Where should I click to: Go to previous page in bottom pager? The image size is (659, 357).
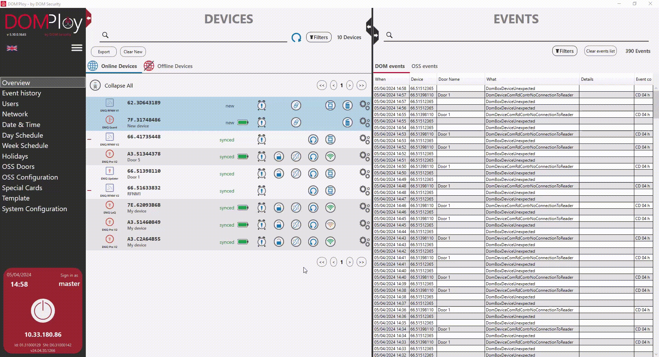tap(334, 262)
